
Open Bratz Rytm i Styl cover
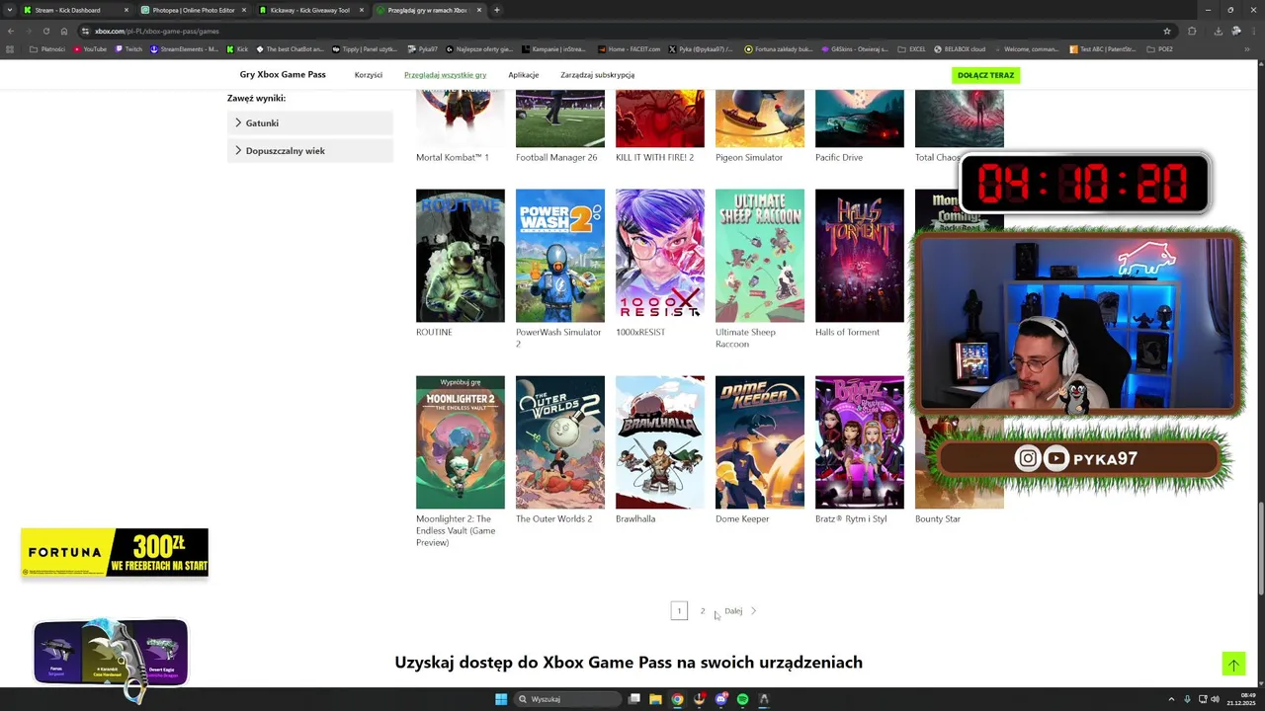[860, 442]
